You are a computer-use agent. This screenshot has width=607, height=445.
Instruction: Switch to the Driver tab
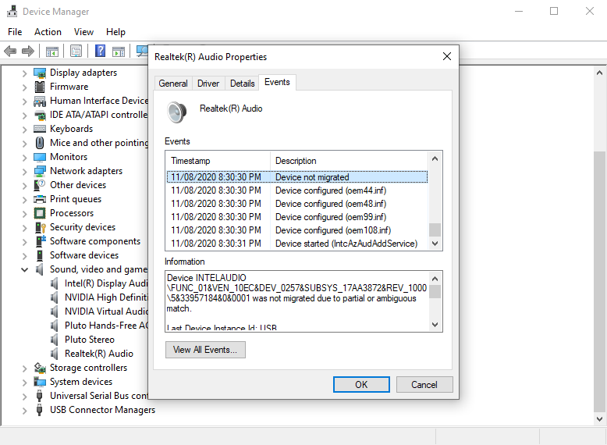click(208, 84)
